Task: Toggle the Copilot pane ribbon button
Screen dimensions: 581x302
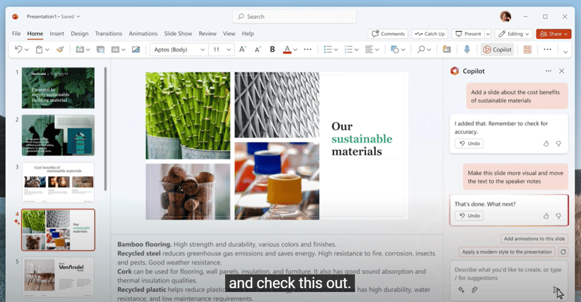Action: (x=497, y=49)
